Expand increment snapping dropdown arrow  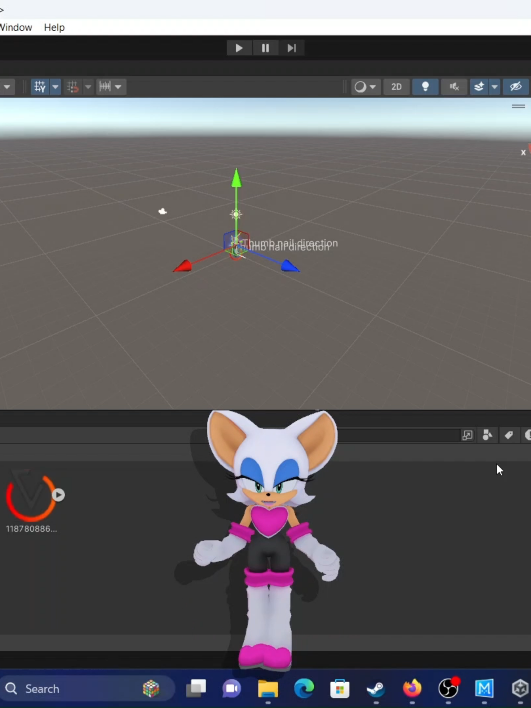pos(119,87)
